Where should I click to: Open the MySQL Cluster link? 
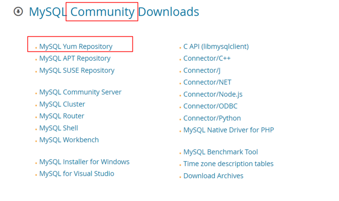pos(62,104)
